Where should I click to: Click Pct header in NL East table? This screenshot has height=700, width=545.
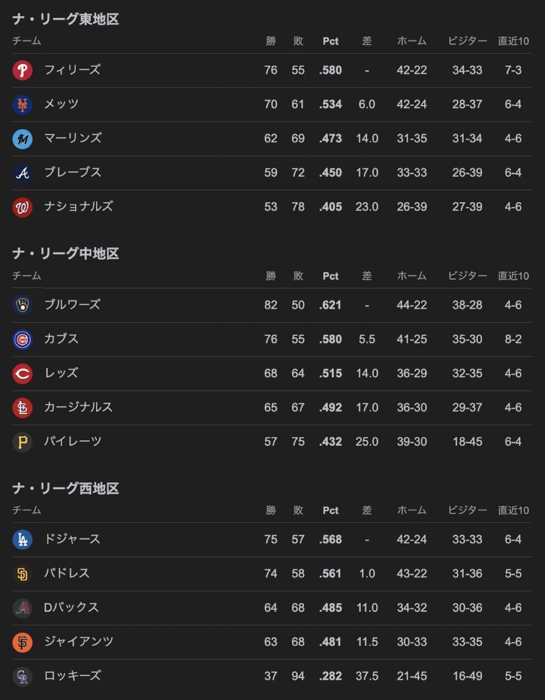point(331,41)
